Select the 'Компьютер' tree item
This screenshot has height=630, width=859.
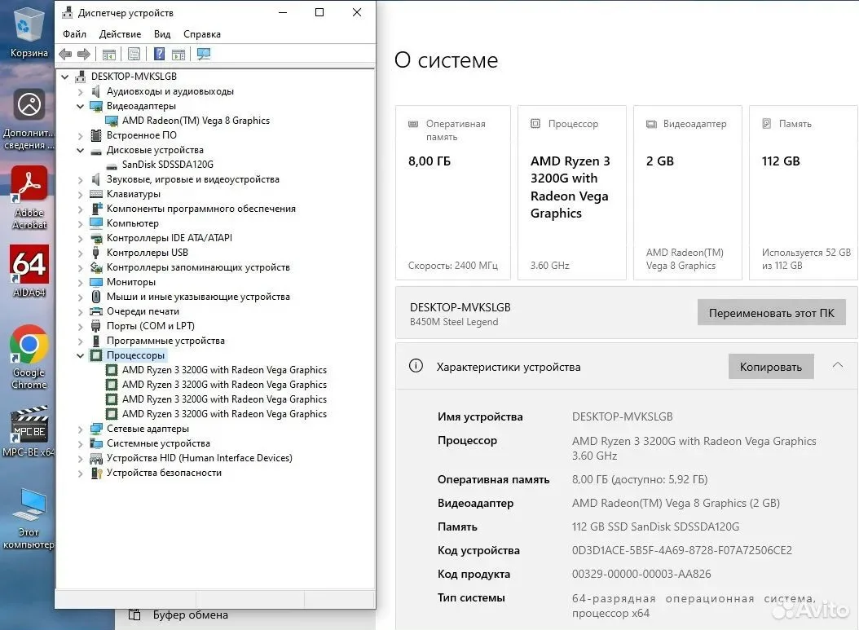pyautogui.click(x=133, y=223)
